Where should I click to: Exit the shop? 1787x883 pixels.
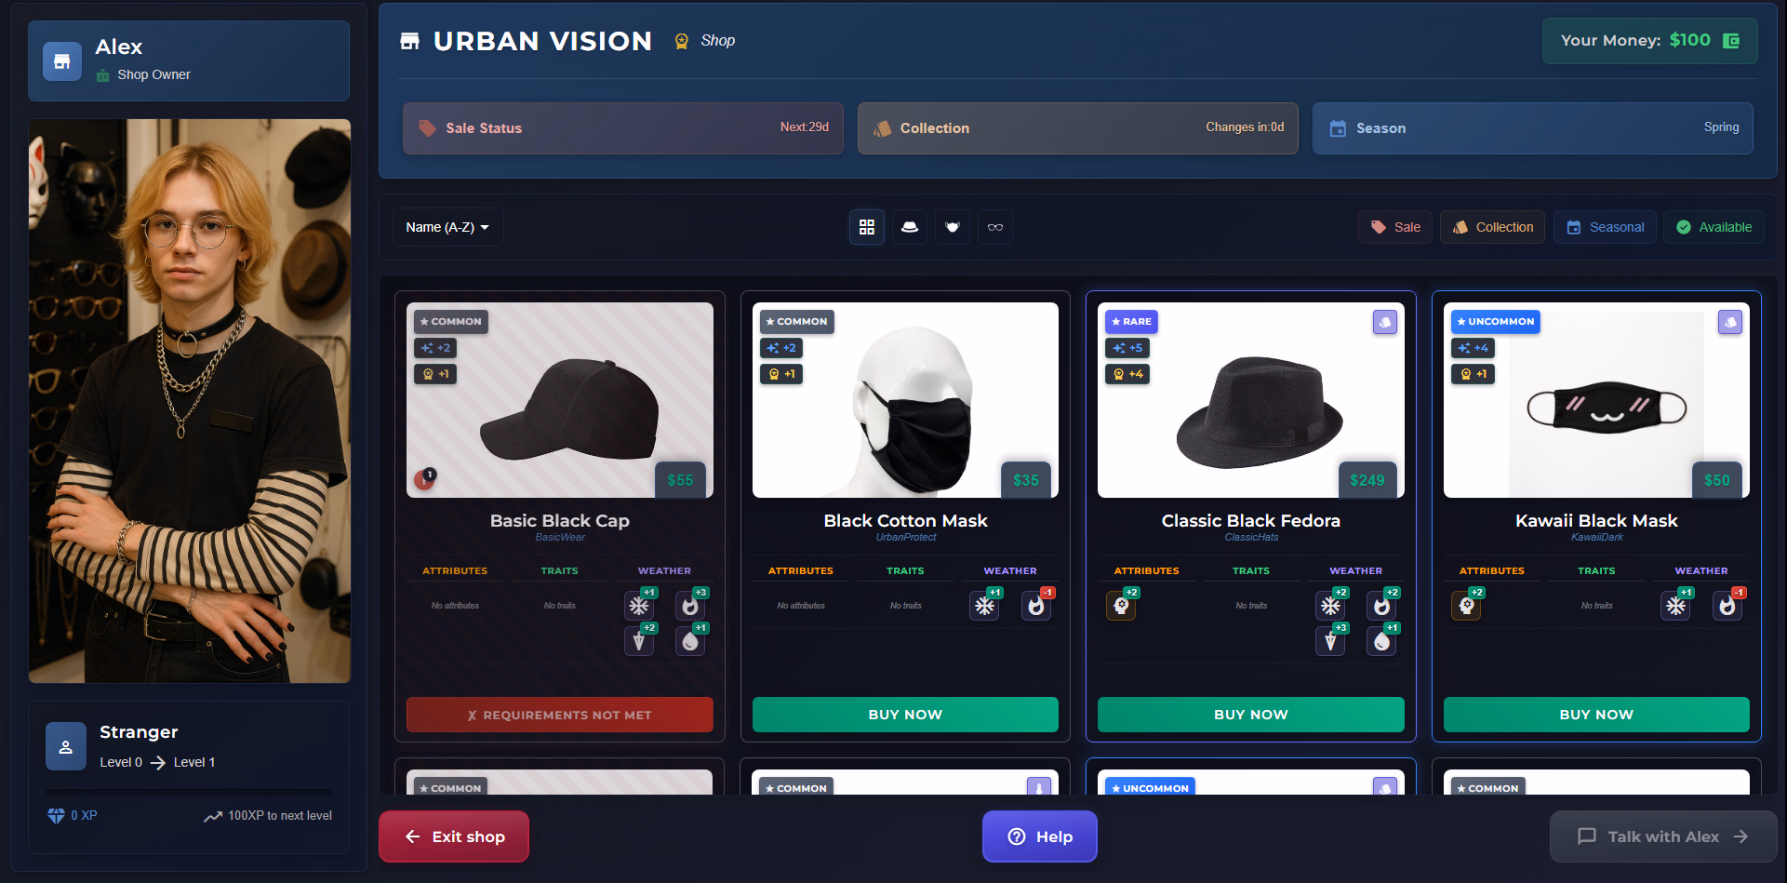[454, 836]
